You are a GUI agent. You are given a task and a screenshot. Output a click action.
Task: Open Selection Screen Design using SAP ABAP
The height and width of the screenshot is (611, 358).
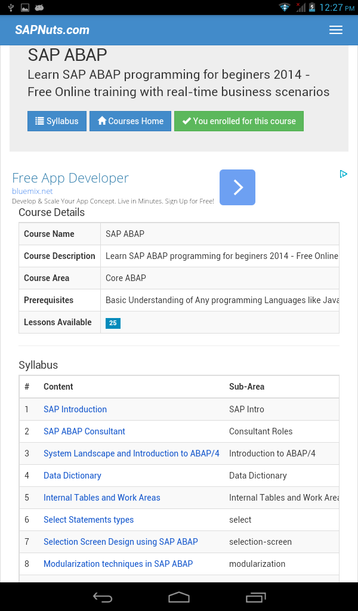point(121,542)
